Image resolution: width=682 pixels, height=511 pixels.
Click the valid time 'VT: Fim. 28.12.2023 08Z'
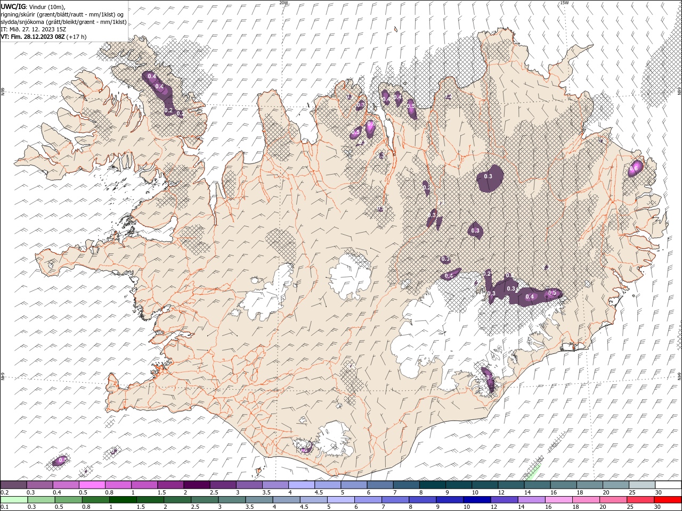tap(33, 37)
